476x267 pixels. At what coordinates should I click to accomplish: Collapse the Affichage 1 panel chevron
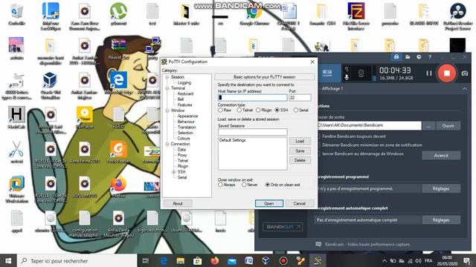coord(464,89)
